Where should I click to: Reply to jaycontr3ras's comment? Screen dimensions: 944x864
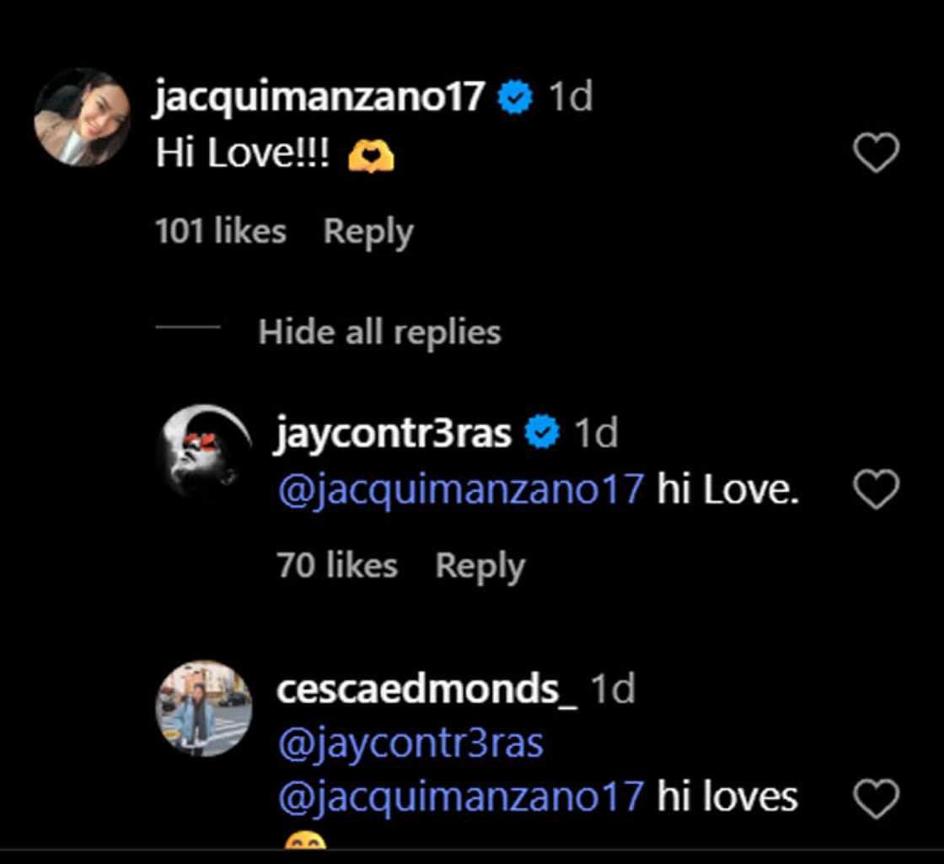click(x=480, y=566)
